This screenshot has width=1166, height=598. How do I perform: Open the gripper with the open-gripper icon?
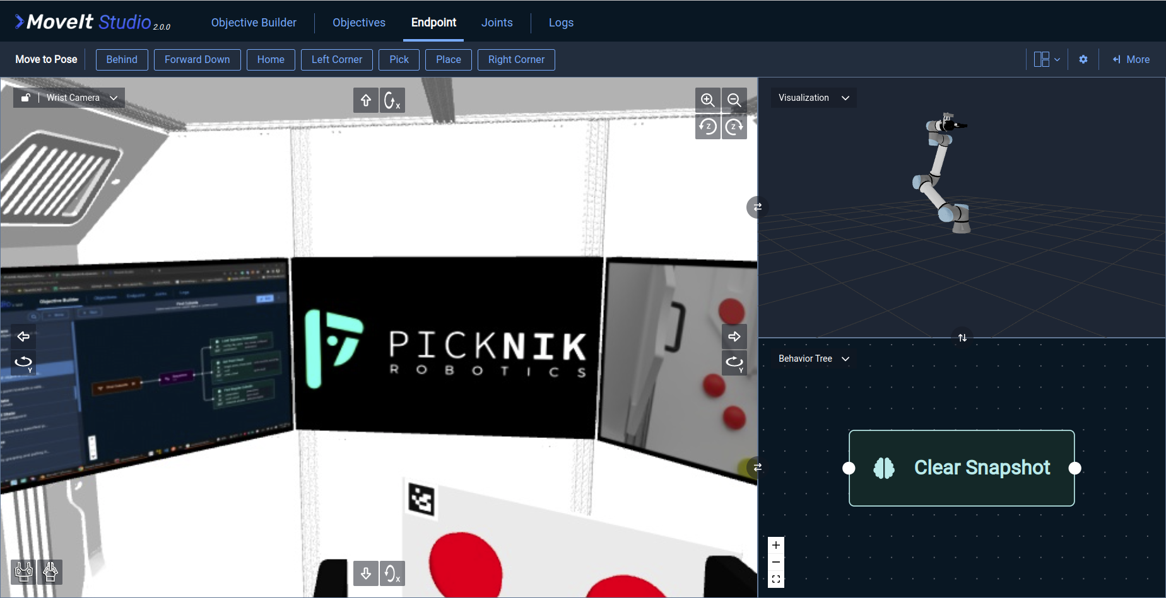coord(23,572)
